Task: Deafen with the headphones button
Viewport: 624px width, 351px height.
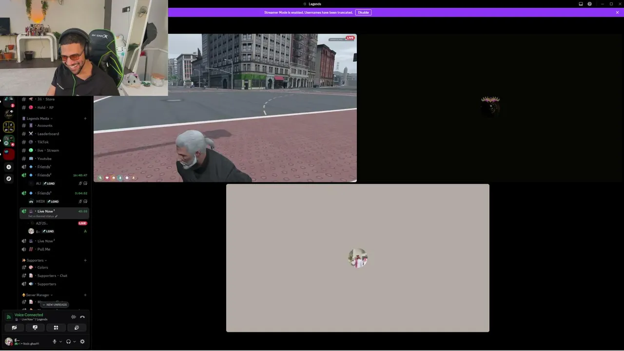Action: pos(68,342)
